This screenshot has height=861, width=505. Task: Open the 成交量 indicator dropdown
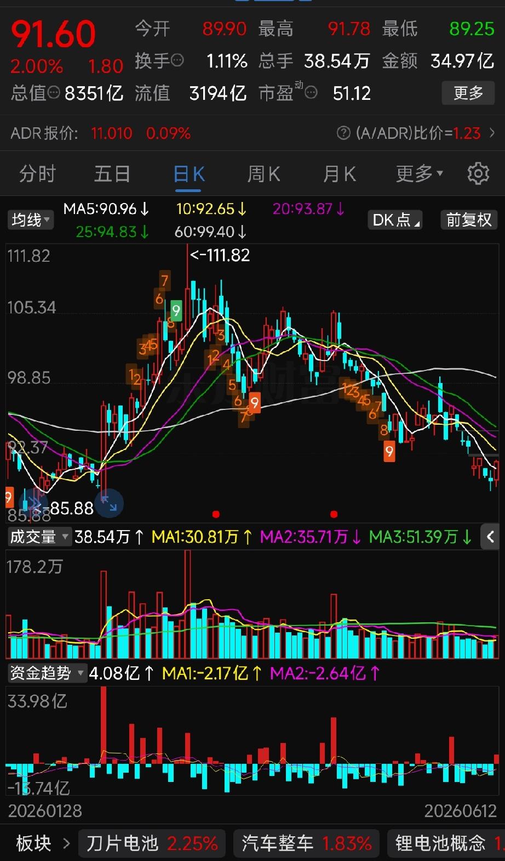pyautogui.click(x=39, y=536)
